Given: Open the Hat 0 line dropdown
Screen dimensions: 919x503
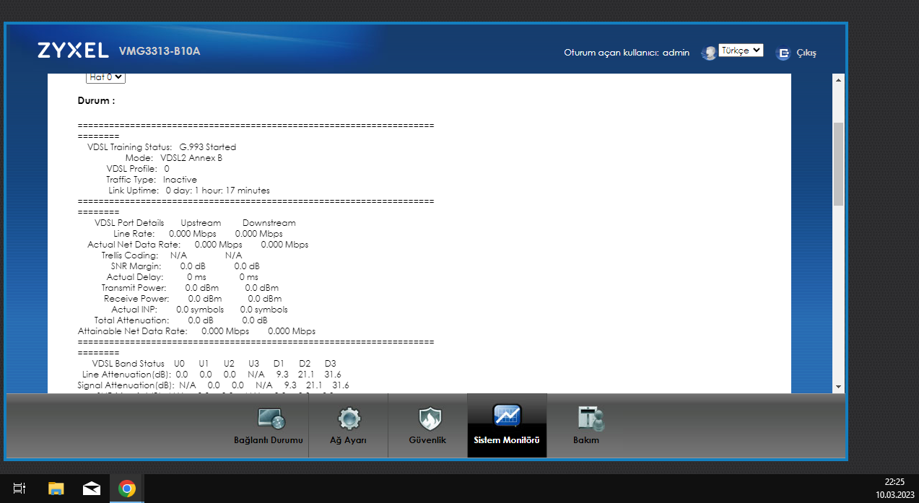Looking at the screenshot, I should 105,76.
